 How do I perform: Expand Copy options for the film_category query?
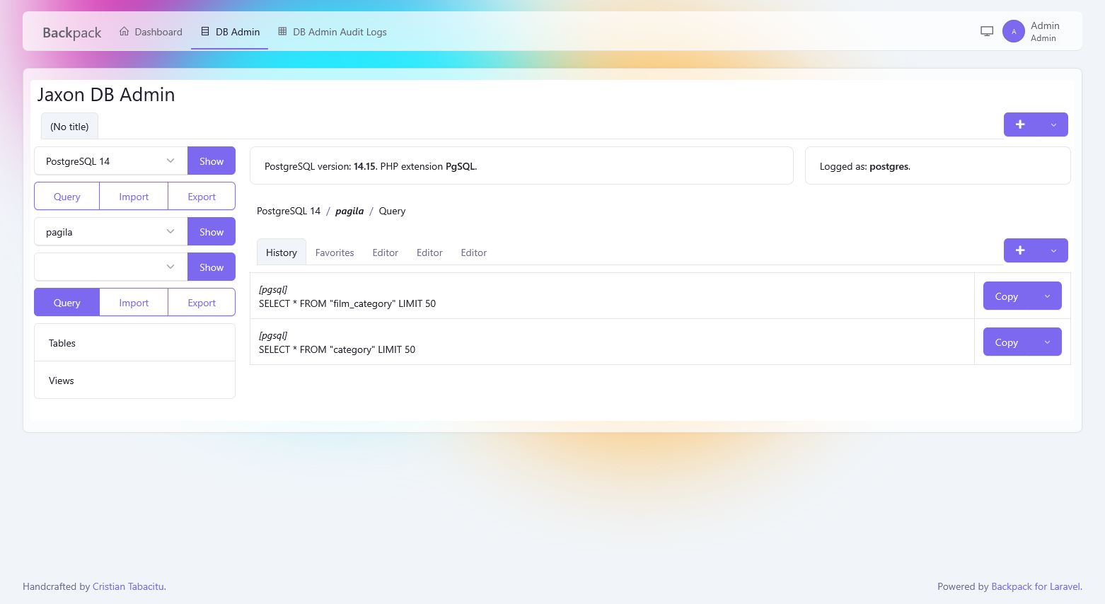tap(1047, 296)
